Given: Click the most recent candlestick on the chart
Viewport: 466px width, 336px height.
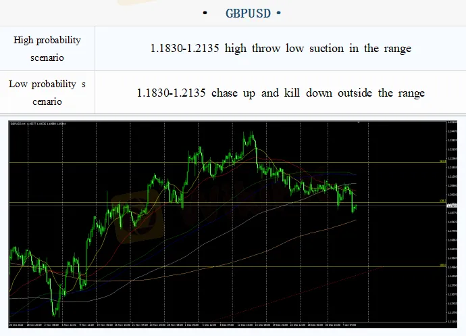Looking at the screenshot, I should pyautogui.click(x=355, y=207).
